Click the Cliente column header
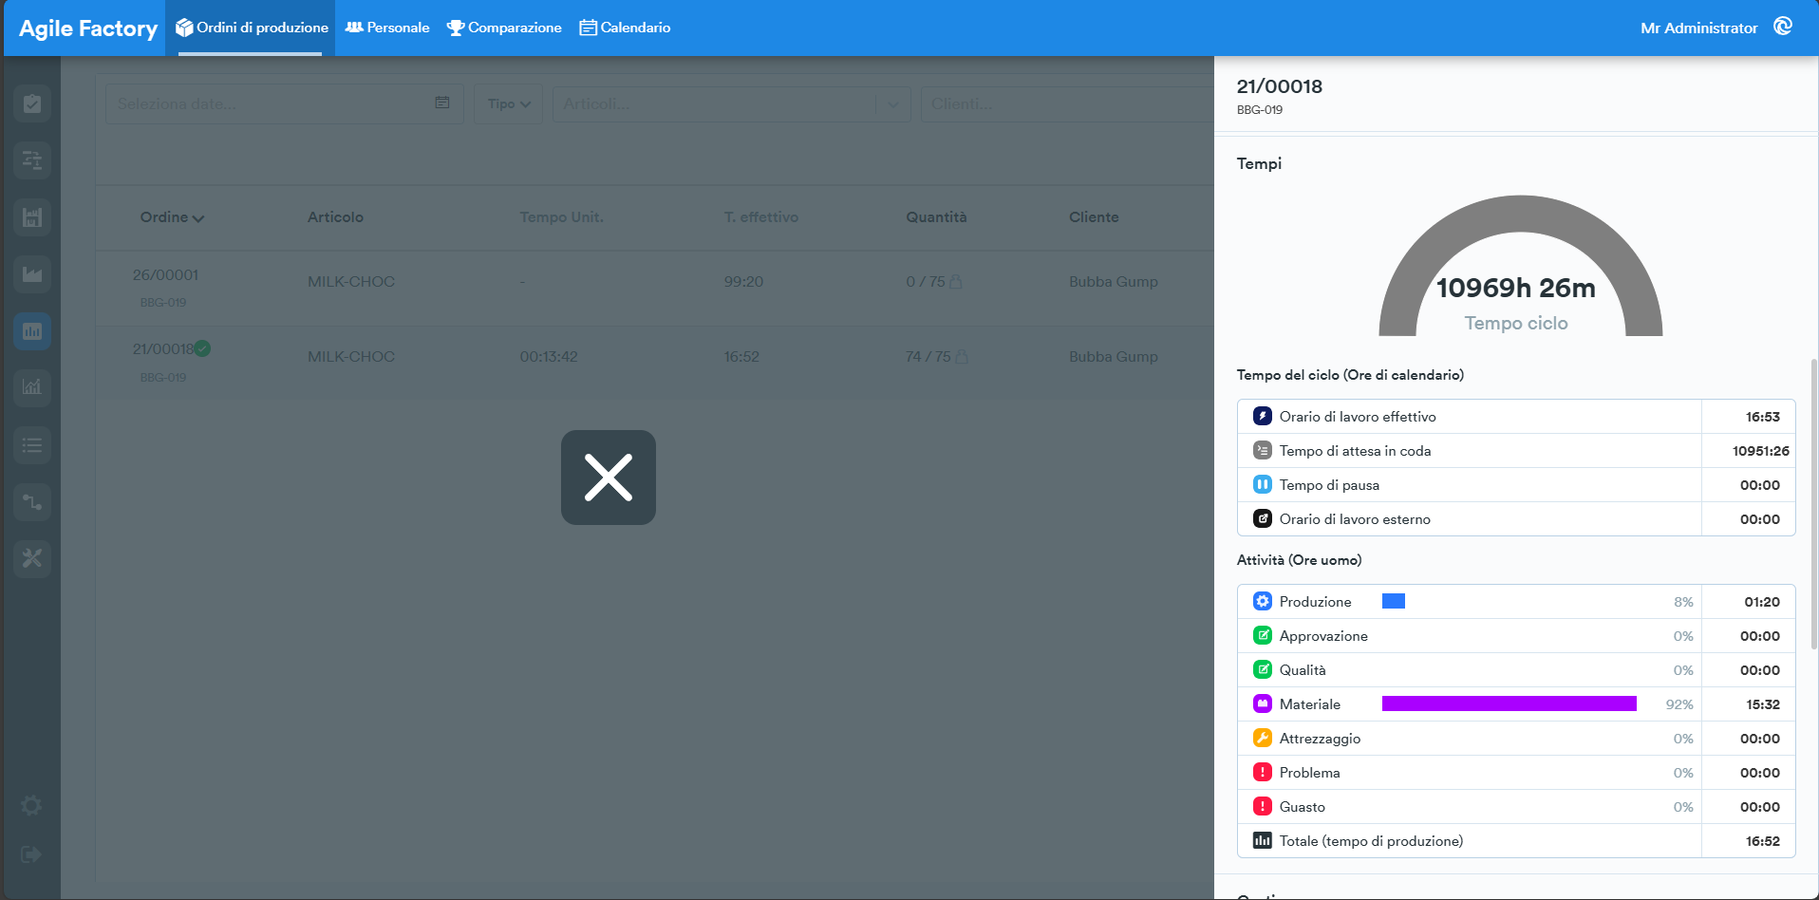The height and width of the screenshot is (900, 1819). 1094,217
